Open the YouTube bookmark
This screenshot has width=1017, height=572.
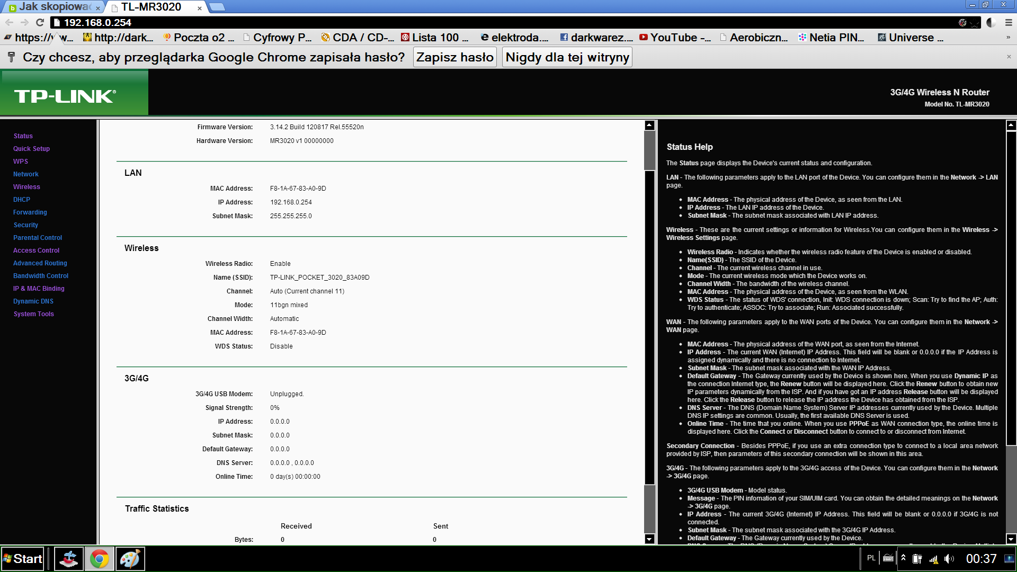pos(675,38)
